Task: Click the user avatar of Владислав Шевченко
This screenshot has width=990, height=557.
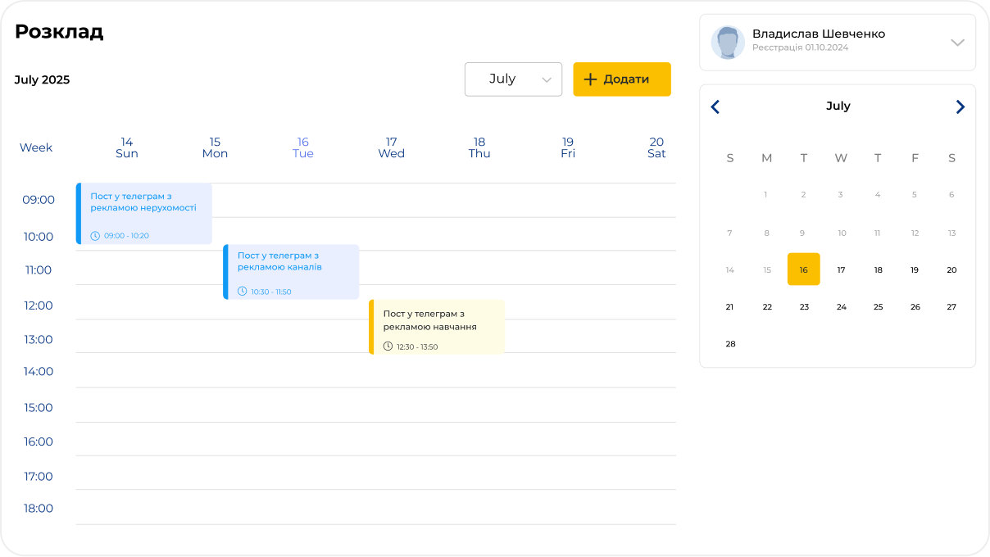Action: point(727,43)
